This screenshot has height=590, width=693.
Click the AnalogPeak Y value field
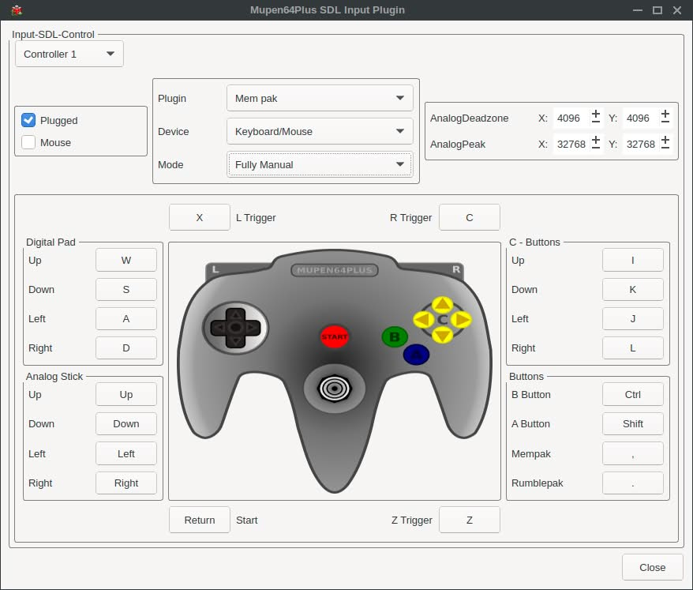tap(640, 145)
